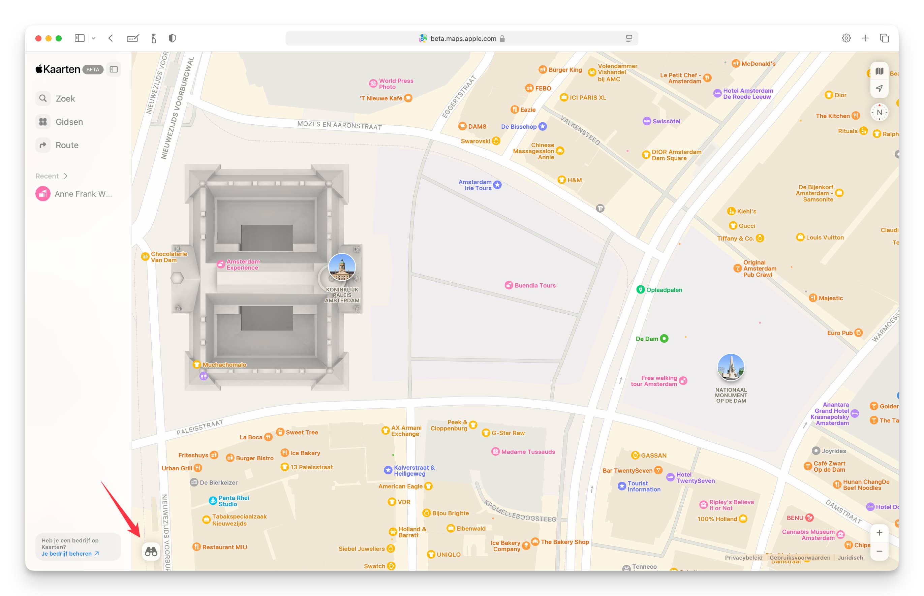The image size is (924, 596).
Task: Select the Restaurant MIU pin
Action: pos(196,547)
